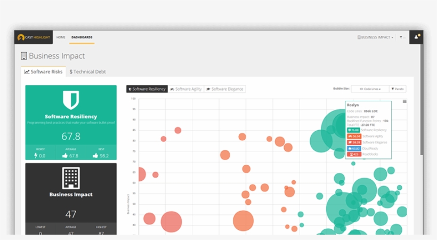The height and width of the screenshot is (240, 437).
Task: Click the blue CloudReady badge in tooltip
Action: pyautogui.click(x=354, y=148)
